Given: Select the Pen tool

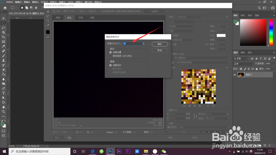Looking at the screenshot, I should 4,88.
